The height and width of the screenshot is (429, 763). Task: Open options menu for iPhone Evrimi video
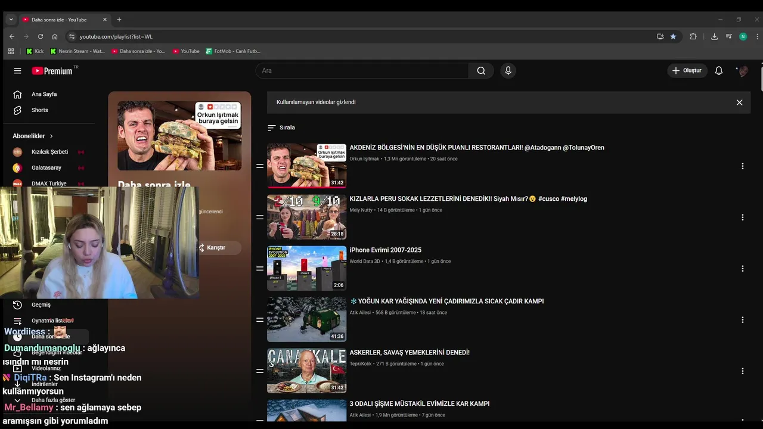[x=743, y=269]
